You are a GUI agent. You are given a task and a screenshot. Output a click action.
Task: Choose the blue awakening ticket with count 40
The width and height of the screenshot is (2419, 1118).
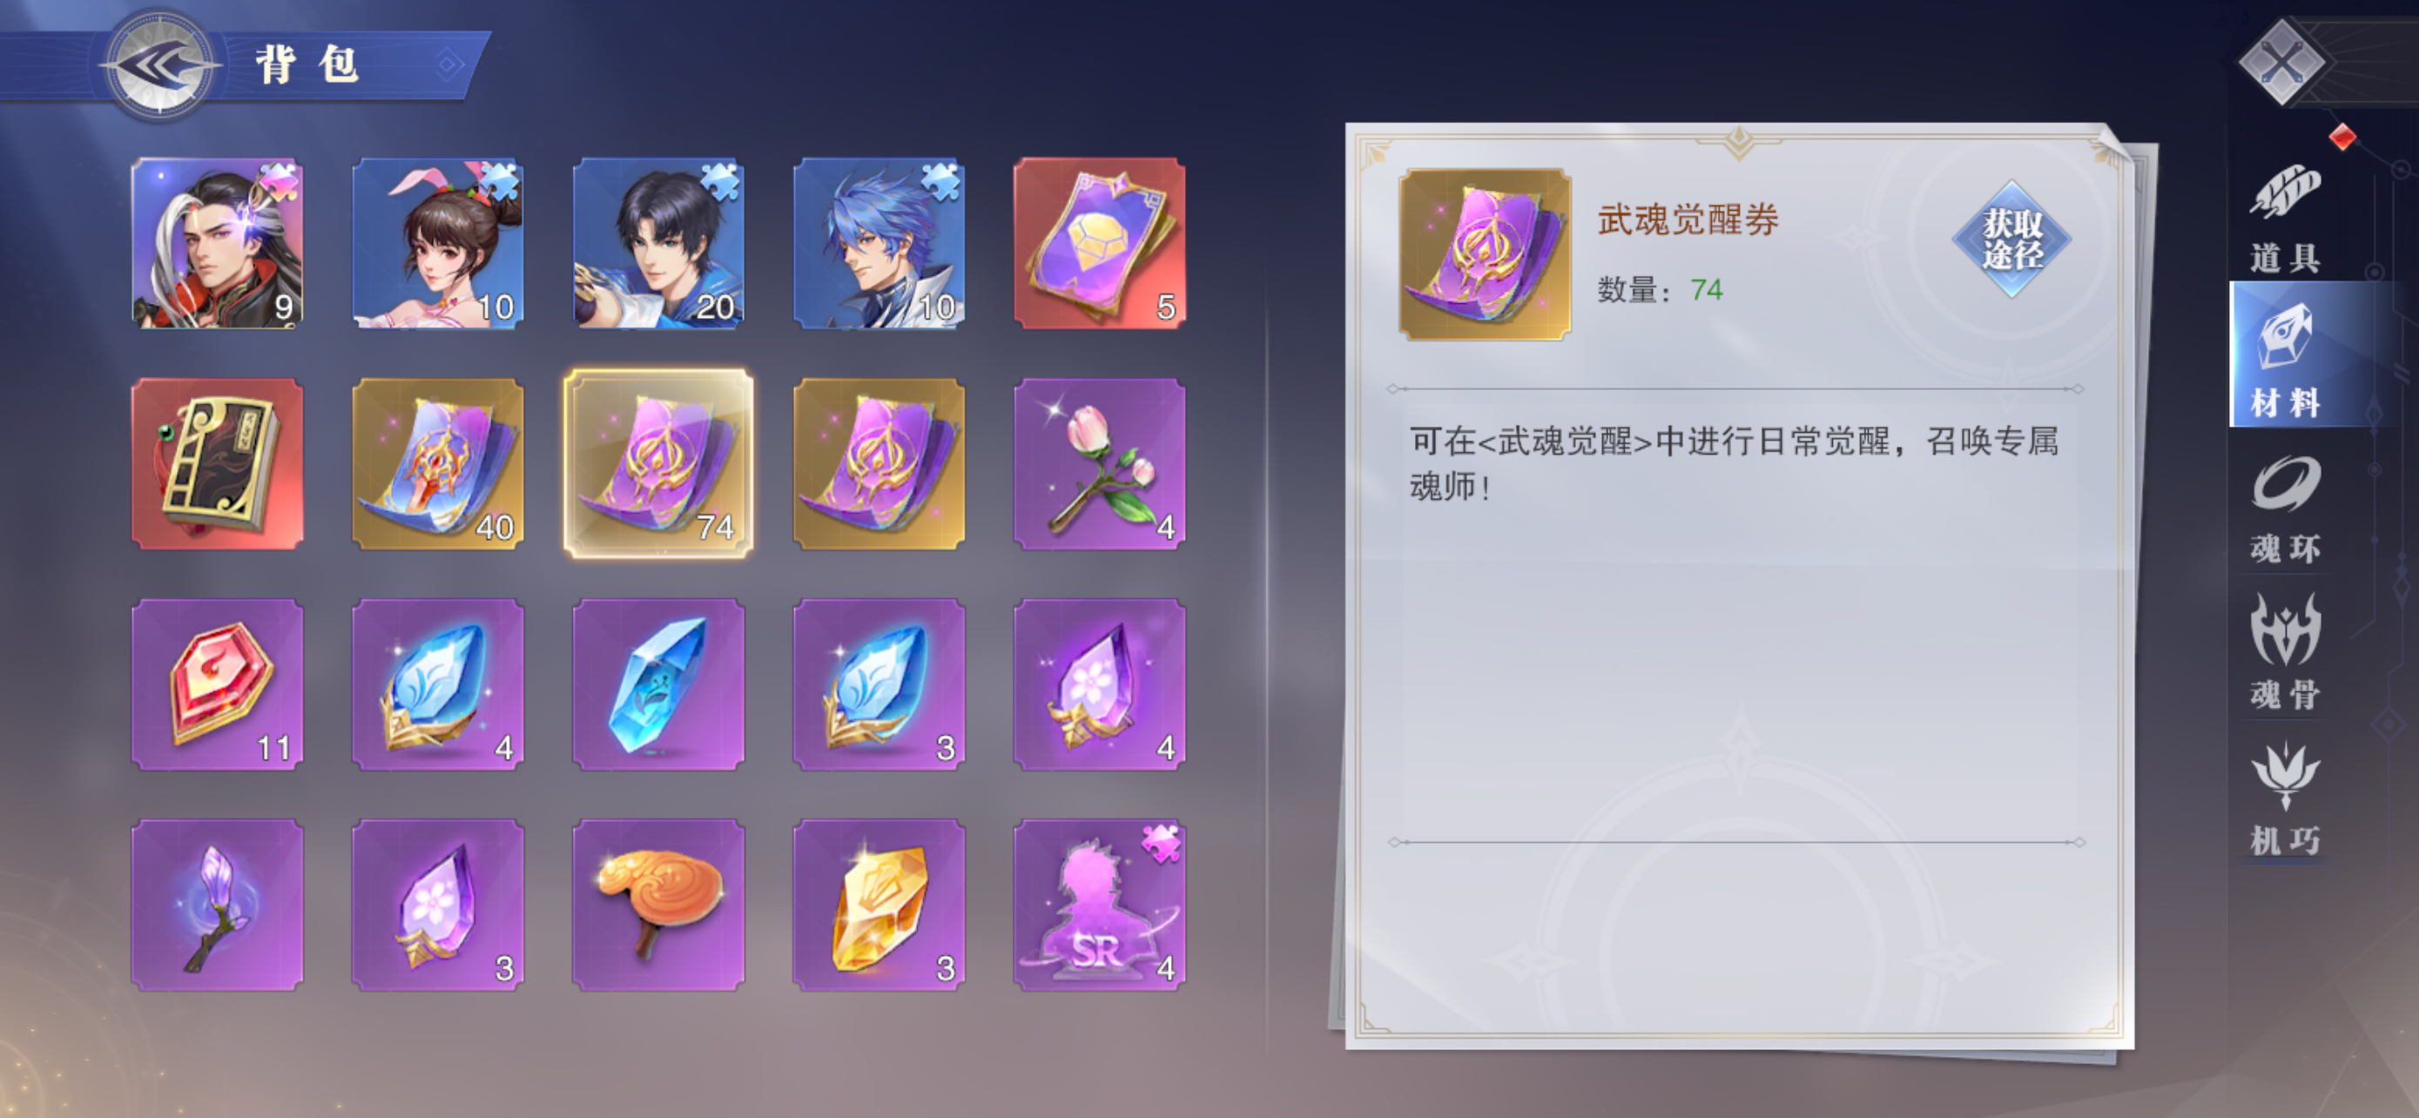coord(438,464)
